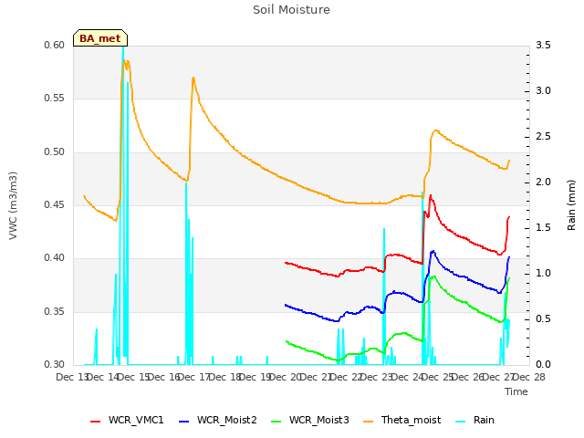Click the Dec 20 date label
This screenshot has width=584, height=438.
tap(285, 377)
